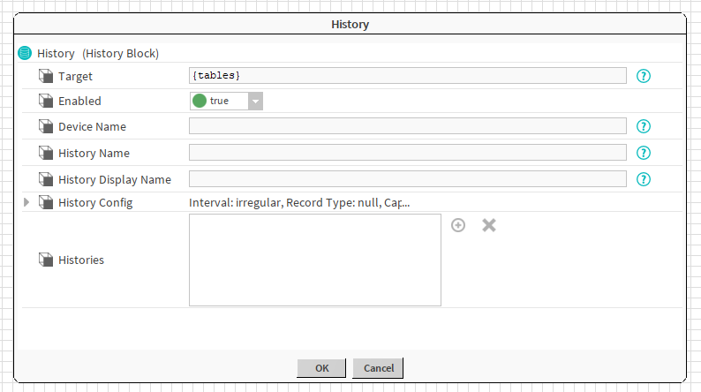This screenshot has height=392, width=701.
Task: Click the Target input field
Action: tap(407, 76)
